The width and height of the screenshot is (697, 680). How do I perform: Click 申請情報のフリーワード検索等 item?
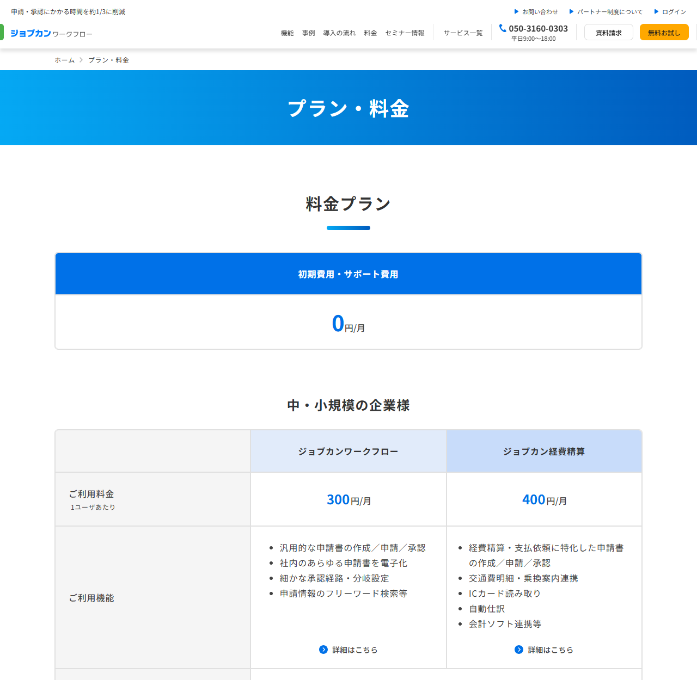[x=344, y=594]
